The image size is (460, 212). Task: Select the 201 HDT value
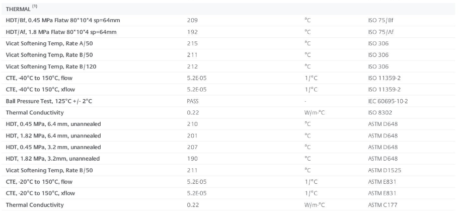[192, 135]
